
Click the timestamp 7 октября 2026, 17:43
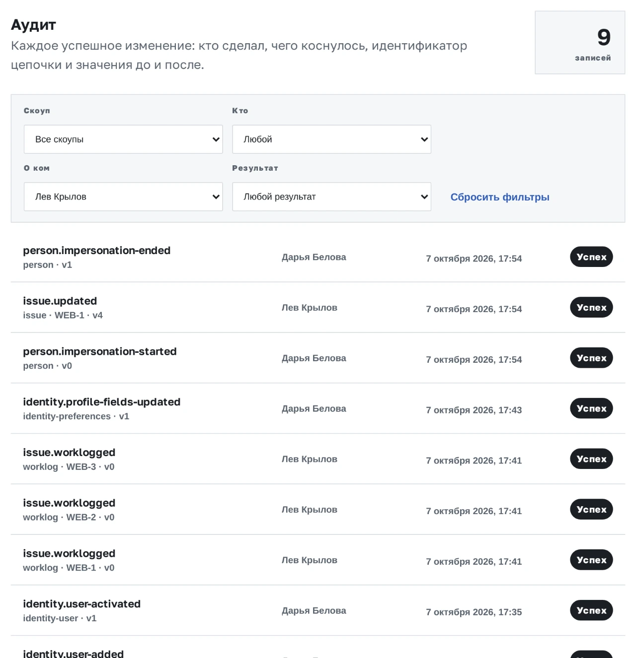pyautogui.click(x=474, y=410)
